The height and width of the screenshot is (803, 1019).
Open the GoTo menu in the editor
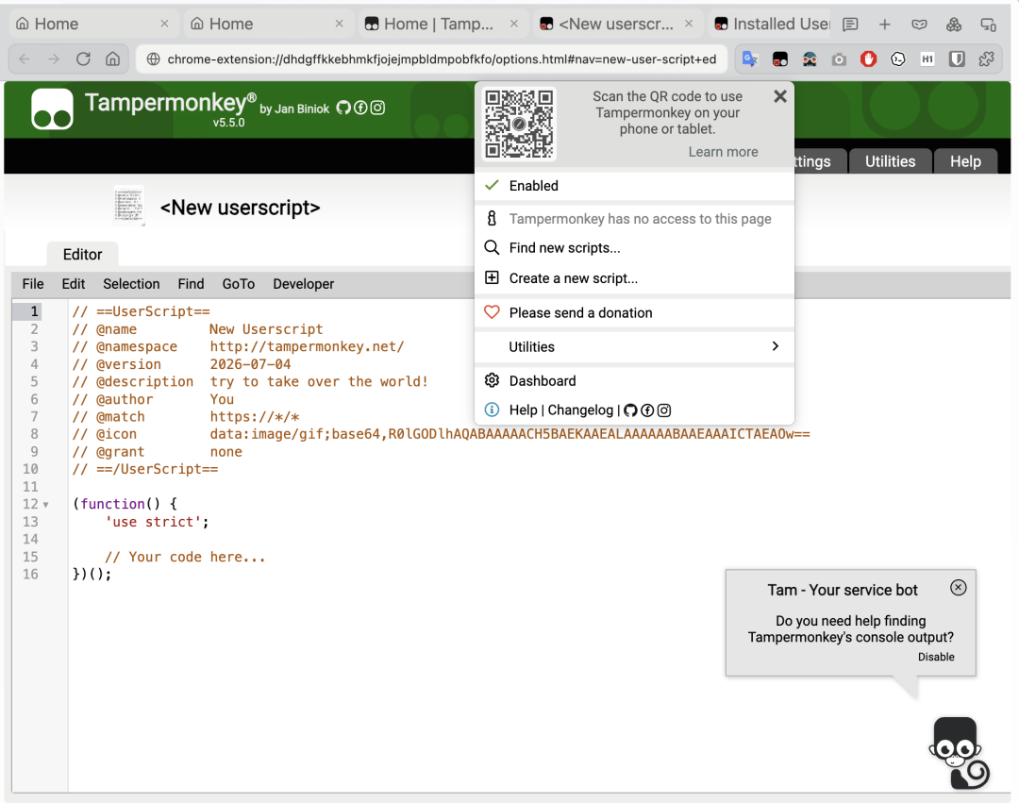(239, 284)
